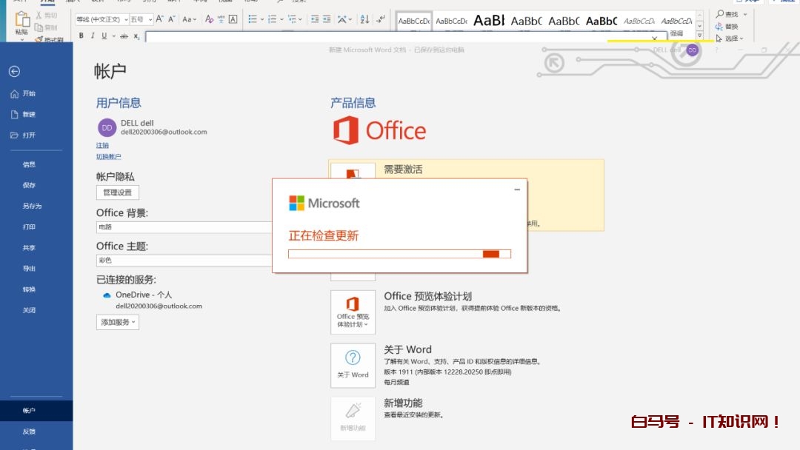Click the DD user avatar in title bar
The image size is (800, 450).
pyautogui.click(x=692, y=50)
